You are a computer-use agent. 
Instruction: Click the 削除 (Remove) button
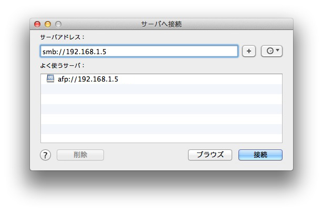[x=80, y=155]
